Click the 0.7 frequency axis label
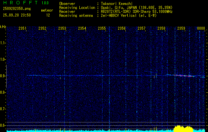 click(3, 109)
